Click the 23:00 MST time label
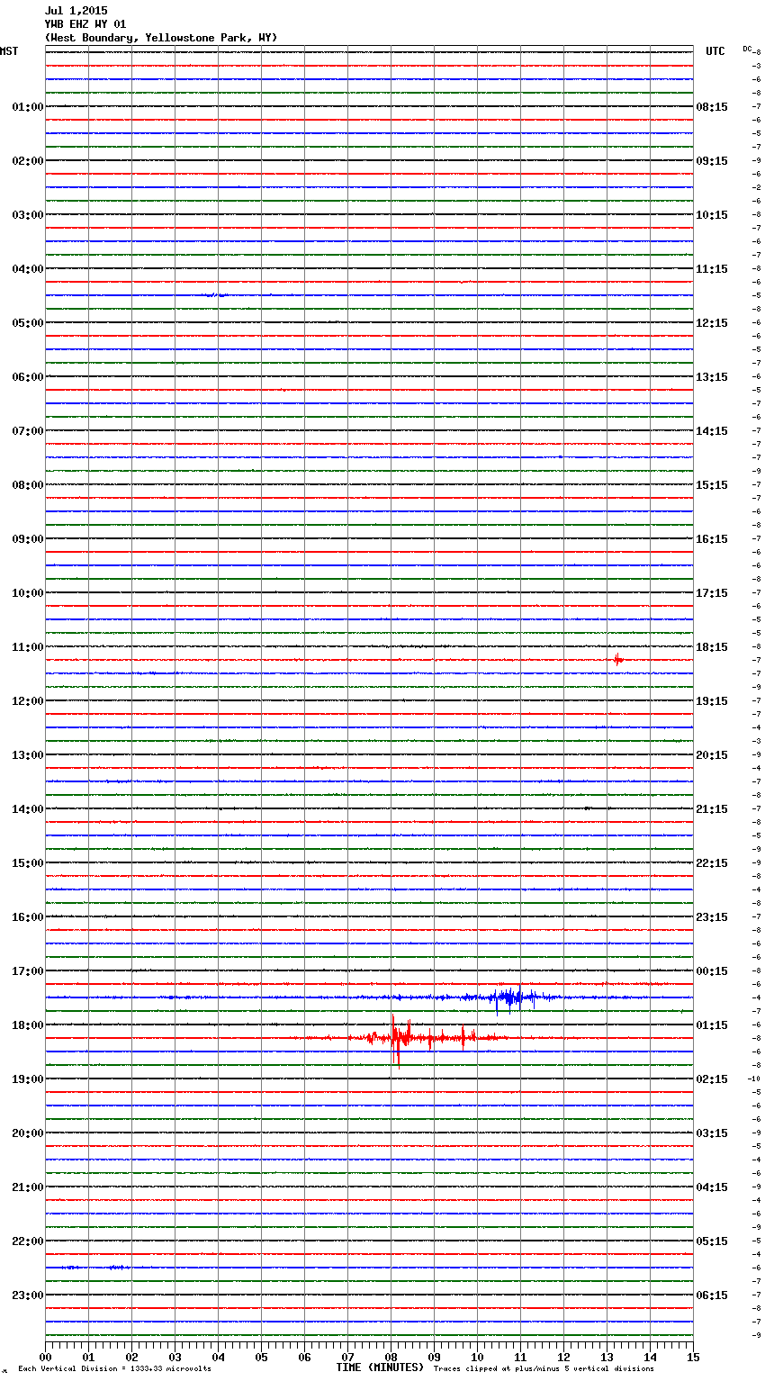 point(27,1295)
